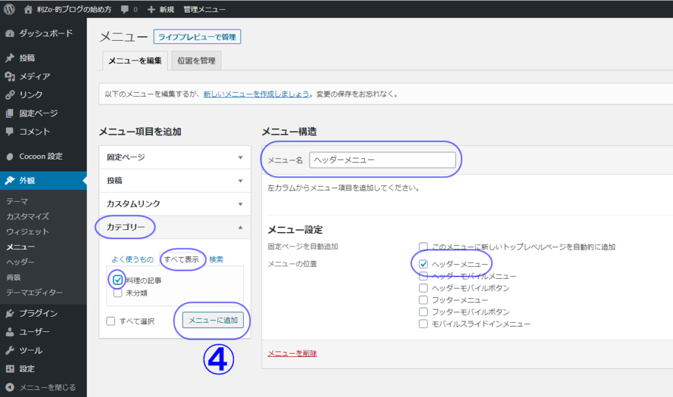Click the chain icon for リンク
The width and height of the screenshot is (673, 397).
point(10,95)
